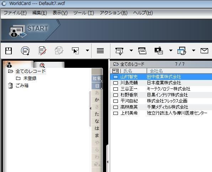Click the selection cursor tool icon

pyautogui.click(x=76, y=51)
